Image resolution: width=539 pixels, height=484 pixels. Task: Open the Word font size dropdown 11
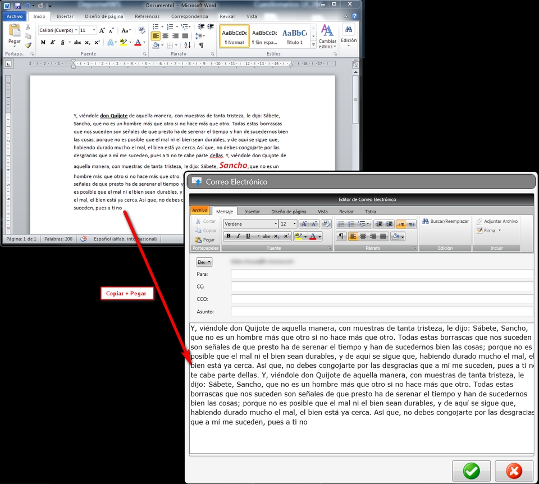point(94,30)
